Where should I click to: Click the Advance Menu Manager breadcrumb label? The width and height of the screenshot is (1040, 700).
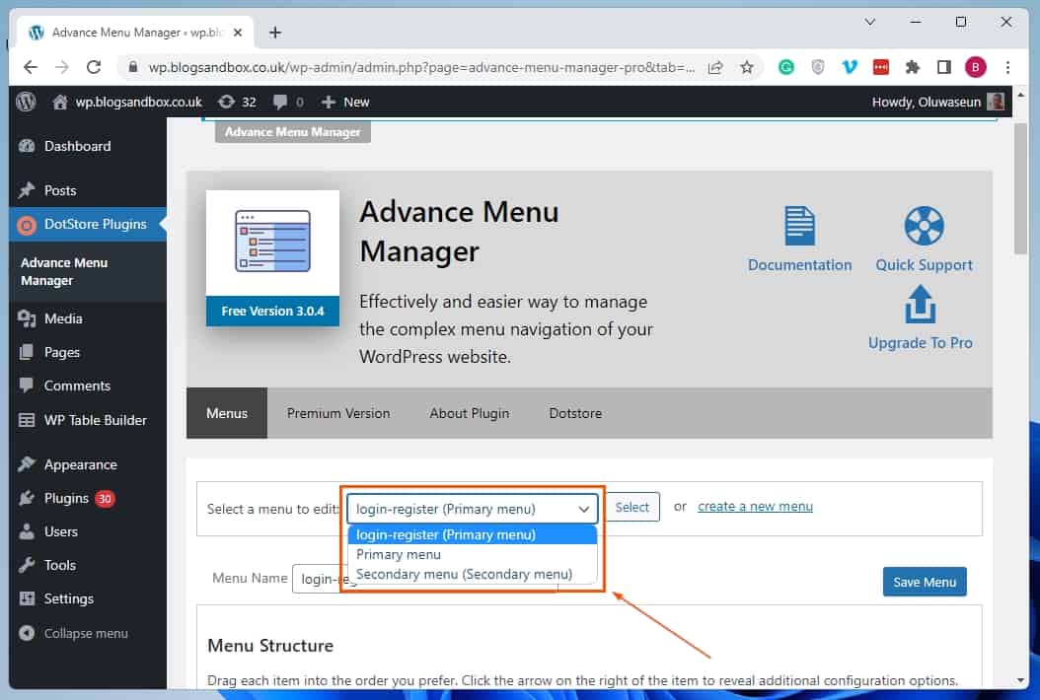point(292,132)
